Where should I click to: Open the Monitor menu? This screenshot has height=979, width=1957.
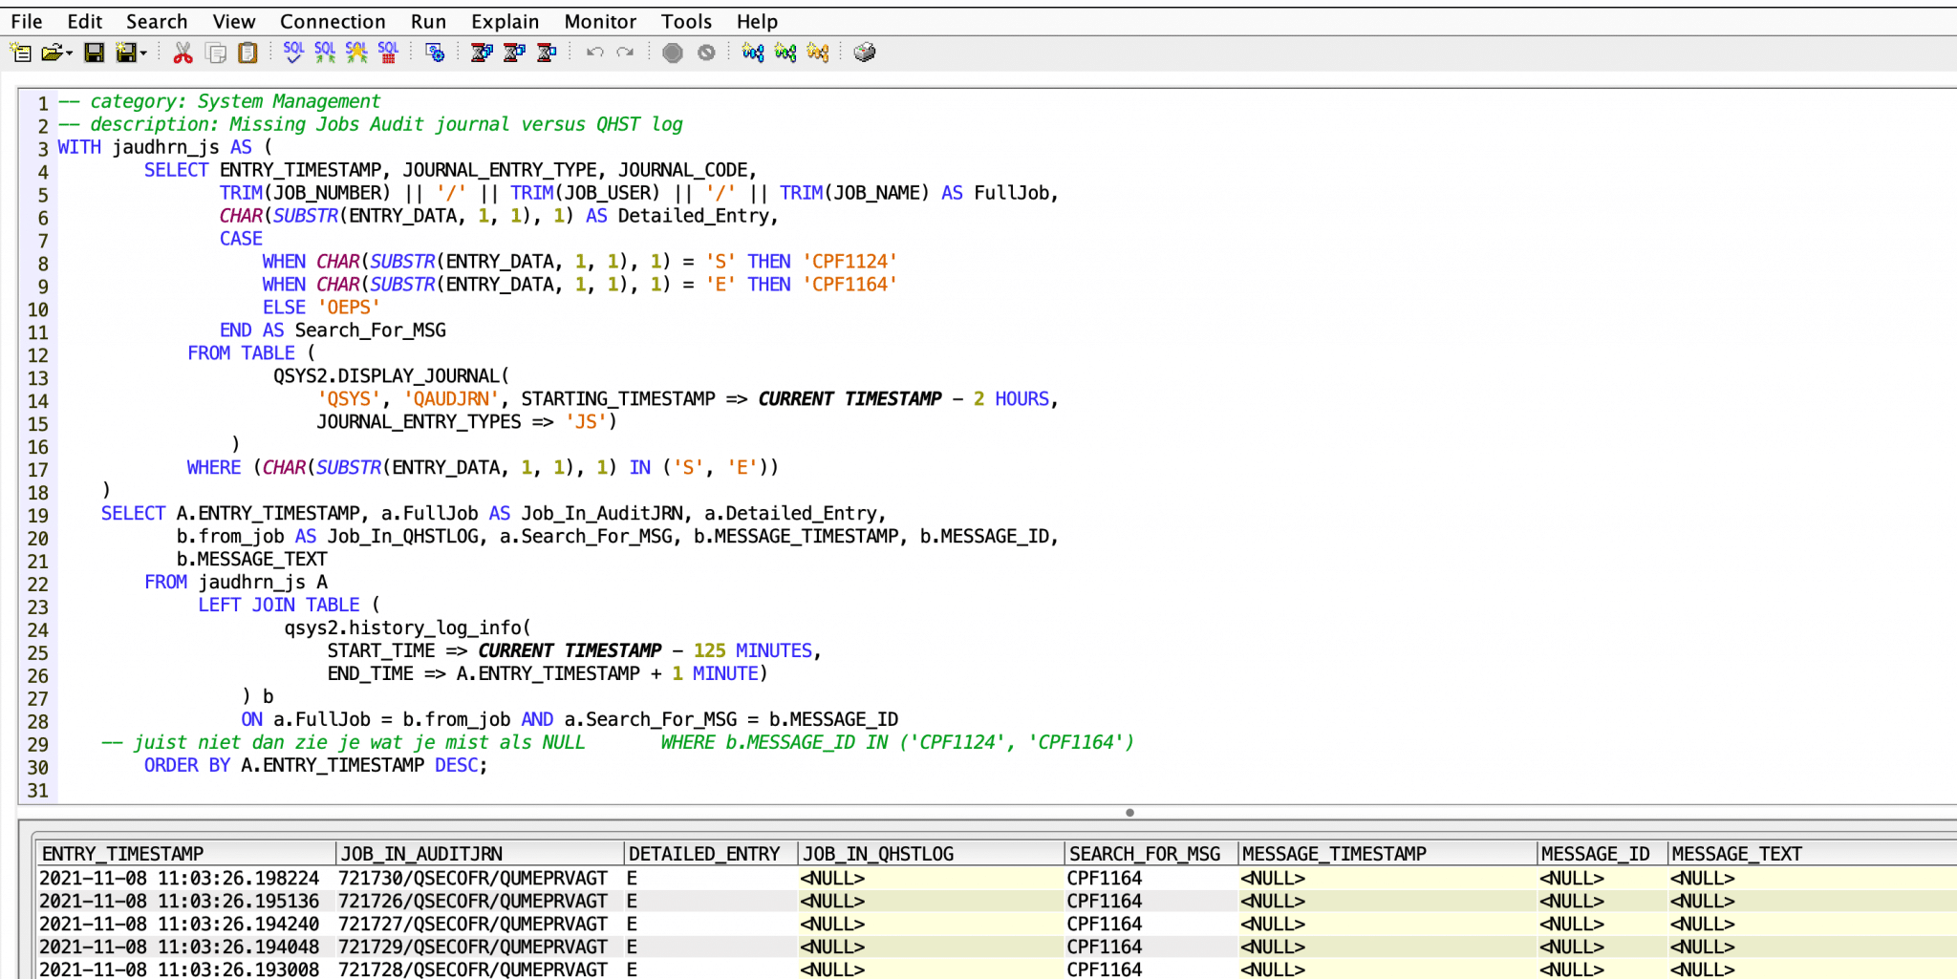coord(599,21)
